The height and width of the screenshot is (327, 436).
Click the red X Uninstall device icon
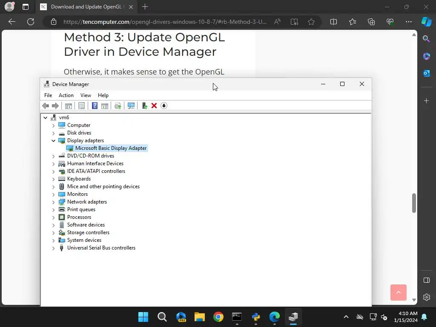[x=154, y=106]
